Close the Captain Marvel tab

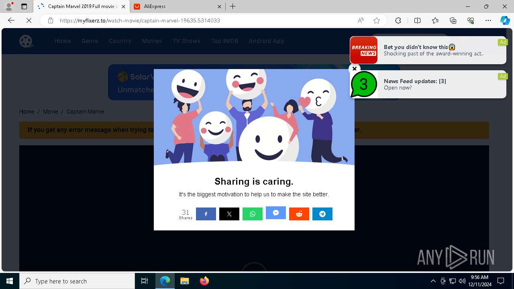[123, 6]
